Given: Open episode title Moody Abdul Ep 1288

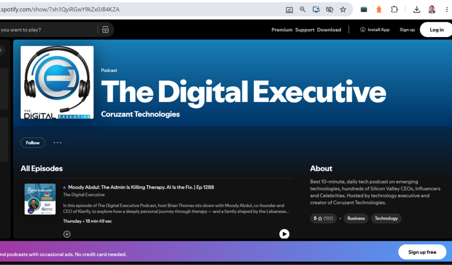Looking at the screenshot, I should pyautogui.click(x=141, y=187).
